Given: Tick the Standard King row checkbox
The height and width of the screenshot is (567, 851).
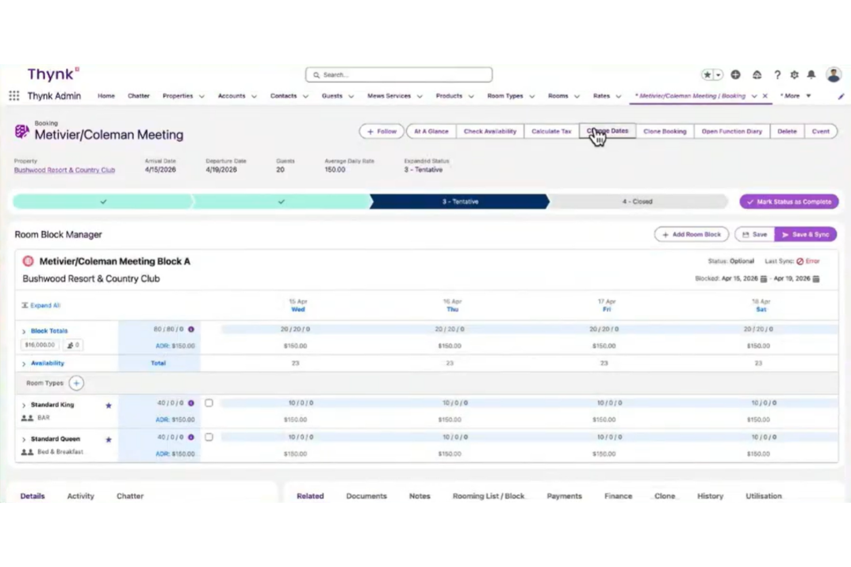Looking at the screenshot, I should tap(209, 403).
